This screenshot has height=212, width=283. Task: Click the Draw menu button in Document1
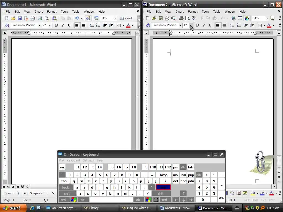pyautogui.click(x=9, y=193)
